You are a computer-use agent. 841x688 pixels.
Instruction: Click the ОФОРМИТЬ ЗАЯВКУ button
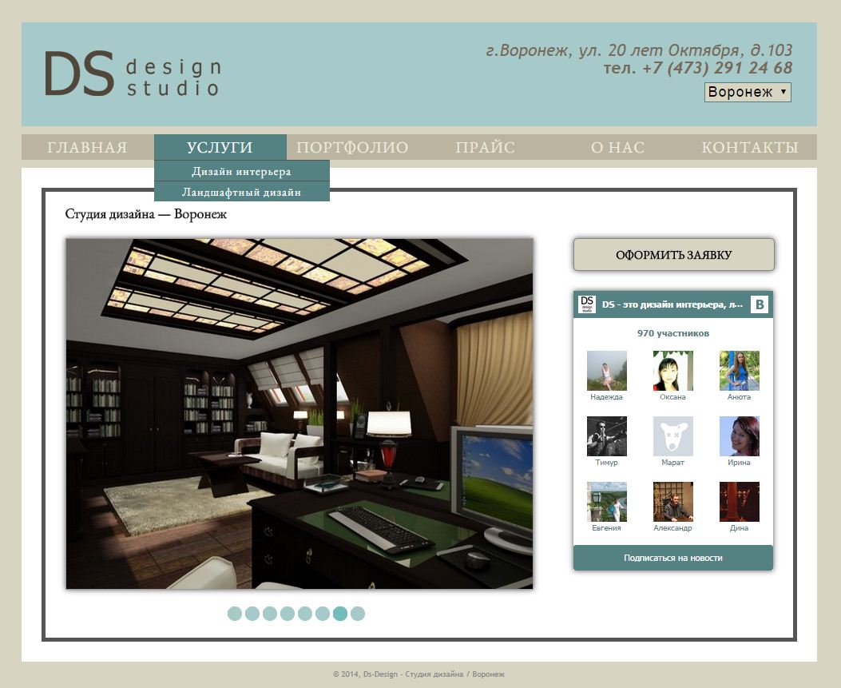[x=673, y=255]
